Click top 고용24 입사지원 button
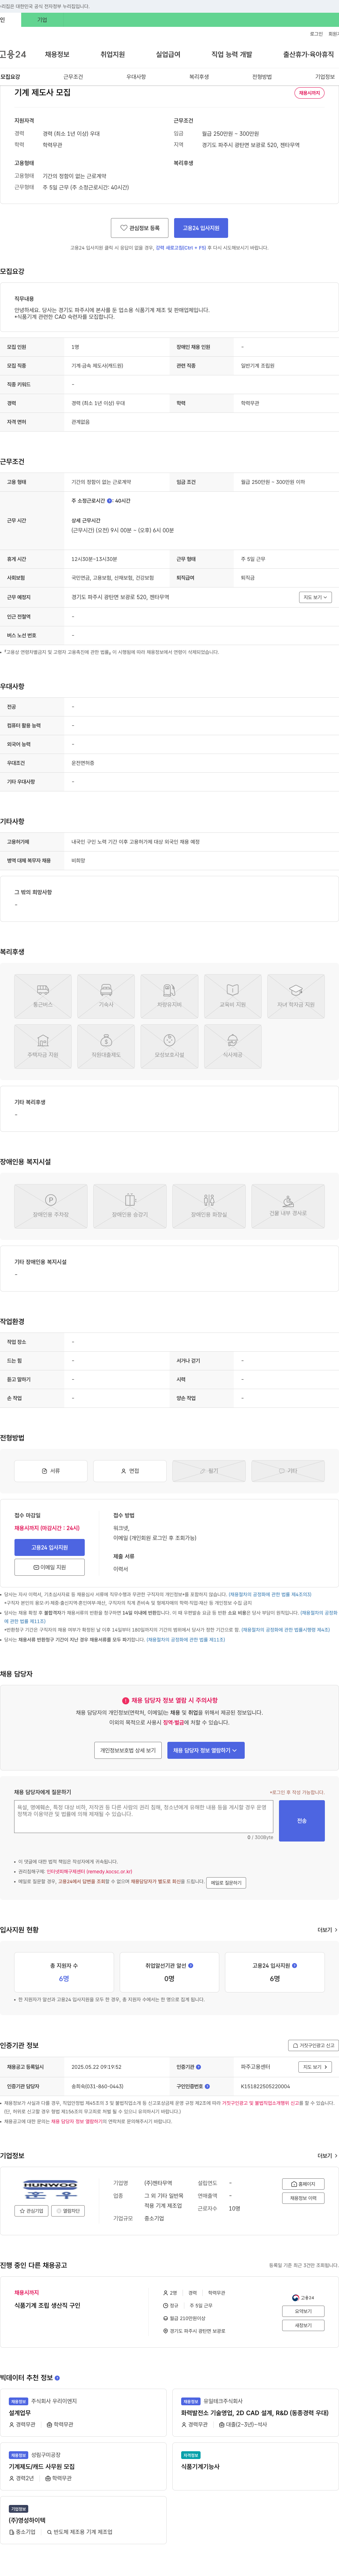 pos(201,228)
